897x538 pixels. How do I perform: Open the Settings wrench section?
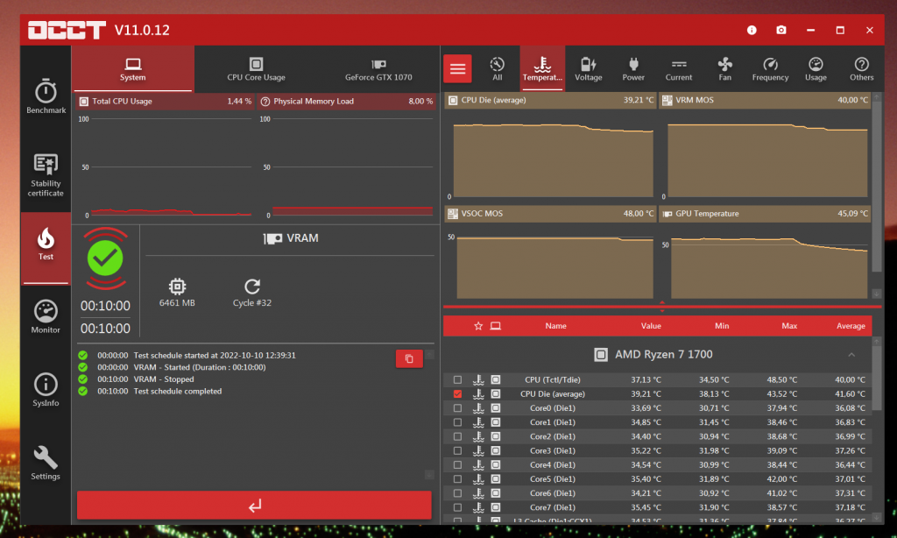pyautogui.click(x=46, y=463)
